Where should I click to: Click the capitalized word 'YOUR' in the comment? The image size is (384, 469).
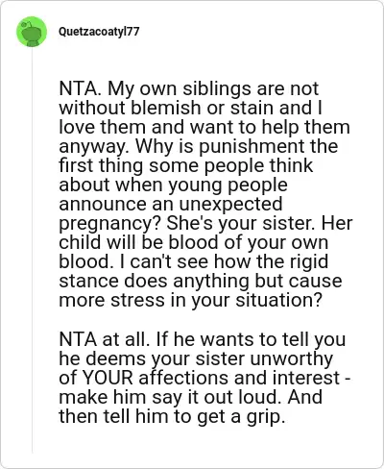(108, 378)
